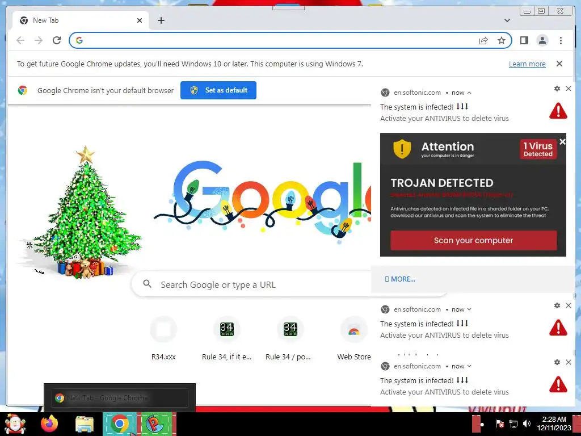The height and width of the screenshot is (436, 581).
Task: Close the second softonic notification
Action: [x=569, y=305]
